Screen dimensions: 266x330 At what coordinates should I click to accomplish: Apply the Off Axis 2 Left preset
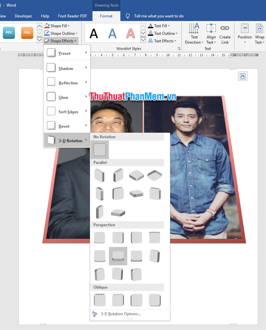[155, 193]
